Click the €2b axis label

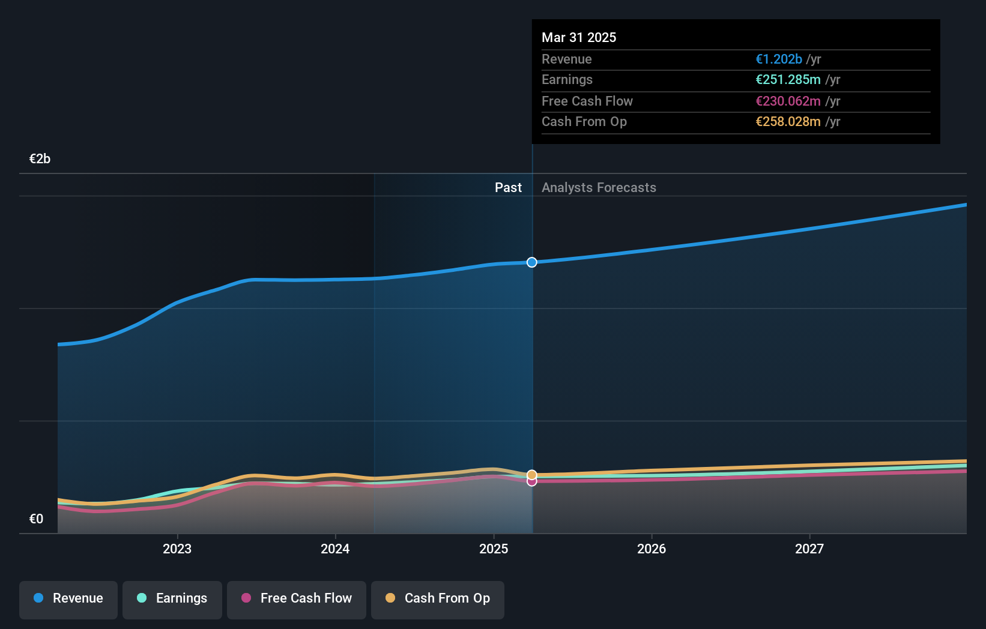click(39, 158)
